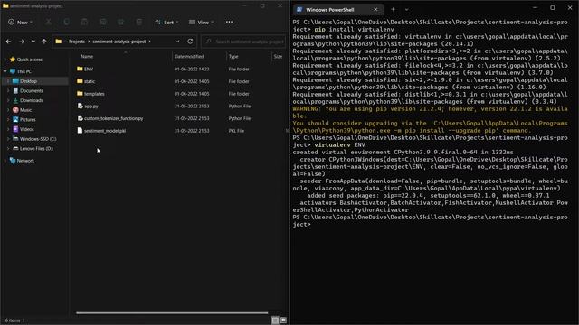Image resolution: width=579 pixels, height=325 pixels.
Task: Maximize the PowerShell window
Action: (x=553, y=8)
